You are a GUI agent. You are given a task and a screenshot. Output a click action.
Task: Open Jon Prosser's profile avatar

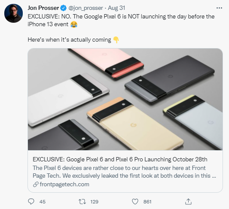coord(13,13)
